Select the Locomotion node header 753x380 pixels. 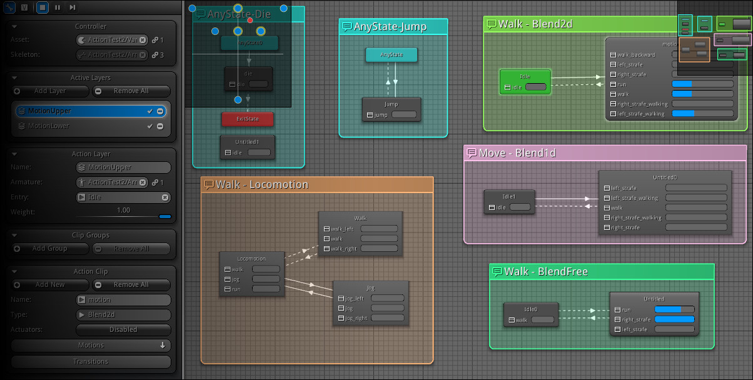[251, 259]
